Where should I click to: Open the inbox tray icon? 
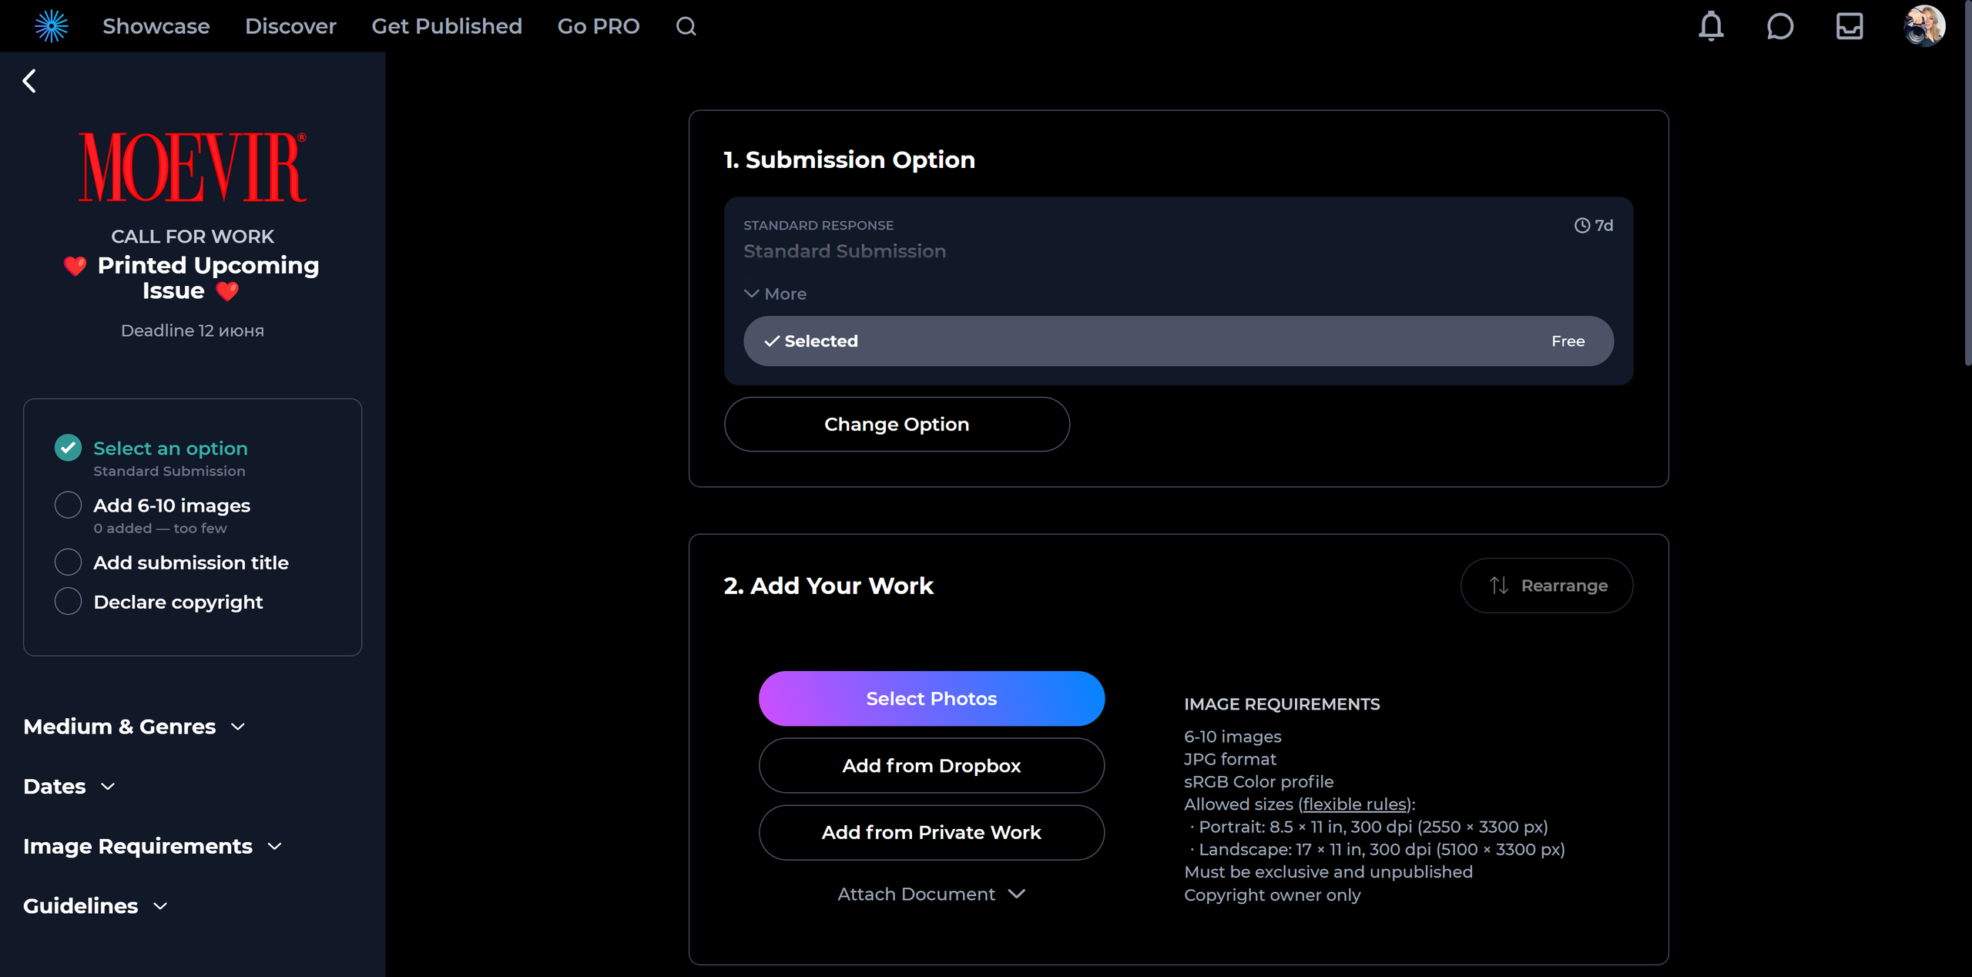(1849, 26)
